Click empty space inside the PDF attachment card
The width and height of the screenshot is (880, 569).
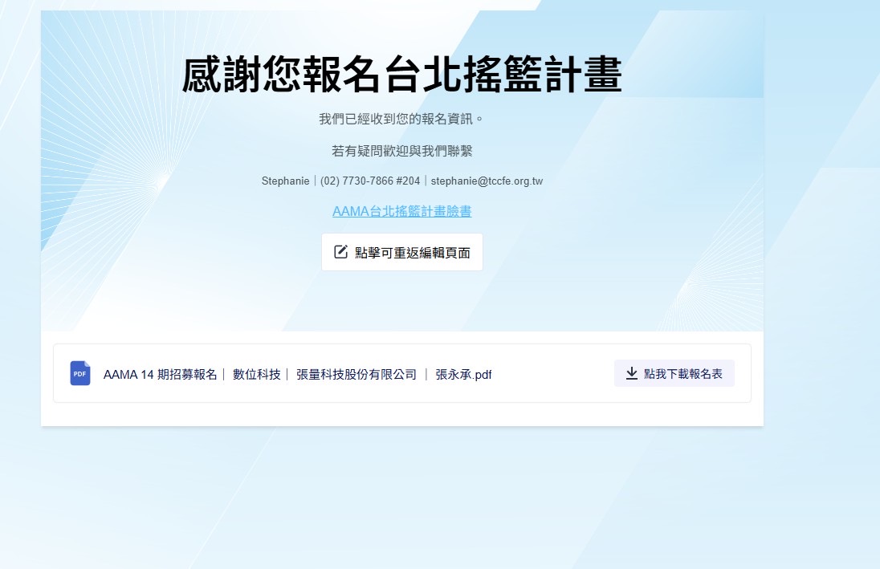click(x=554, y=374)
